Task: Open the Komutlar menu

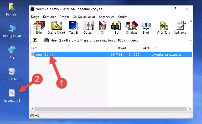Action: click(49, 17)
